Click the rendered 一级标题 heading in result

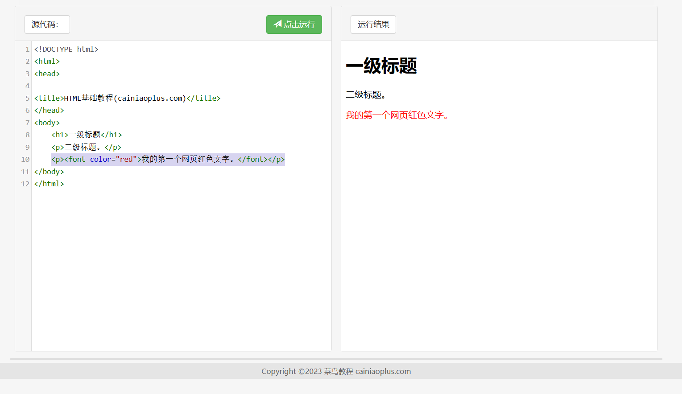click(381, 66)
